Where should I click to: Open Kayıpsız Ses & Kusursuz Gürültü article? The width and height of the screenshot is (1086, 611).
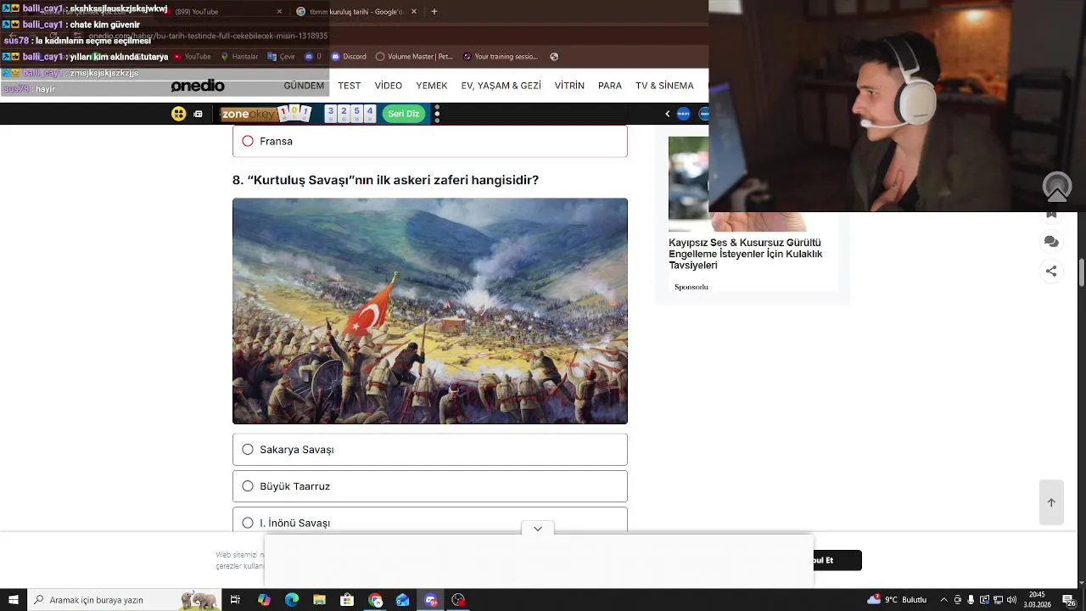point(745,254)
